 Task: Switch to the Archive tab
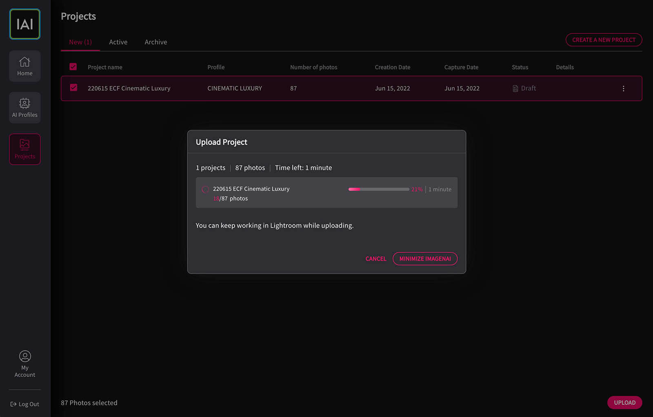(x=155, y=42)
